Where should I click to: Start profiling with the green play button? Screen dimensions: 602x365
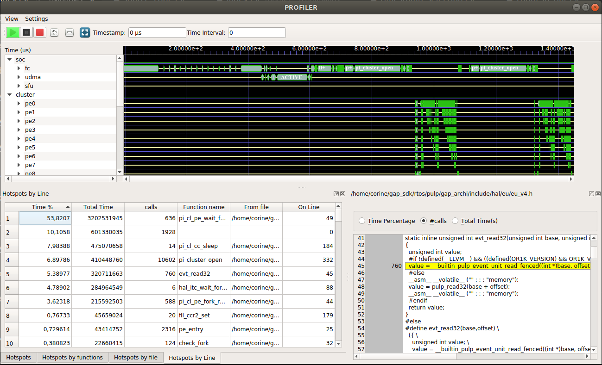coord(13,32)
